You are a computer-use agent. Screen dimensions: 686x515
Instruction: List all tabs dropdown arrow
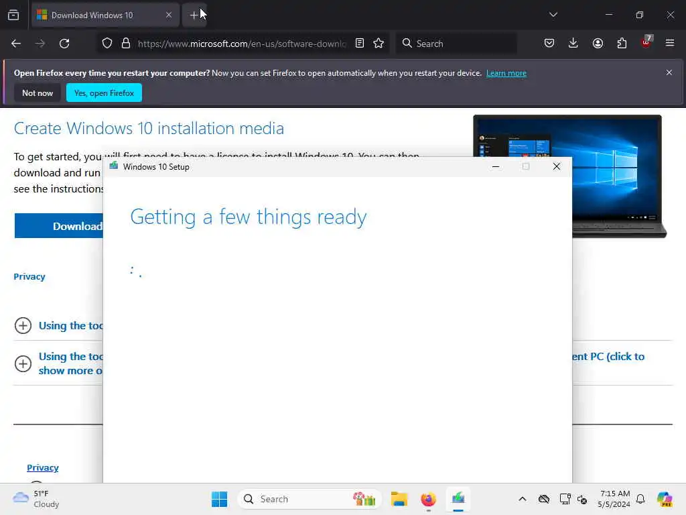pyautogui.click(x=553, y=15)
